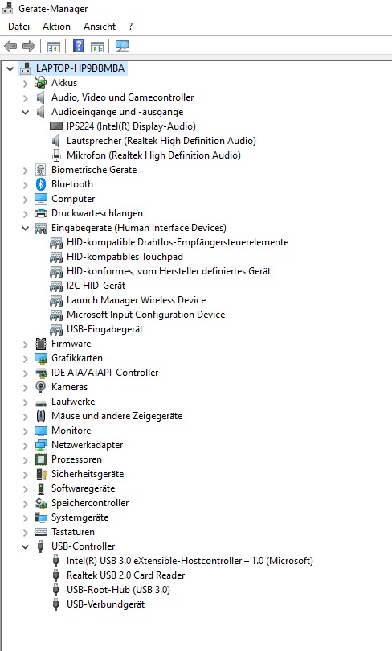Select the Bluetooth category label
Screen dimensions: 392x651
(x=72, y=184)
